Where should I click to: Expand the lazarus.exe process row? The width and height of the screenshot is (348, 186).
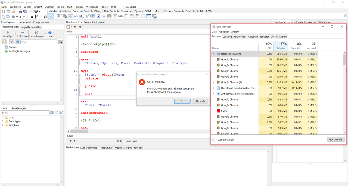point(213,54)
